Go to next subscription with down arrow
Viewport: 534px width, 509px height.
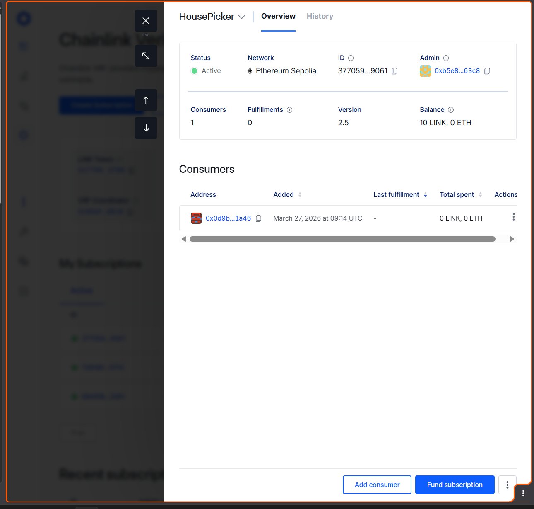tap(146, 128)
